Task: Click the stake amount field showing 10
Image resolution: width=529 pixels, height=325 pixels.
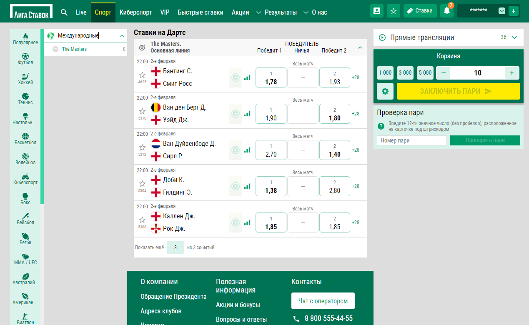Action: tap(478, 73)
